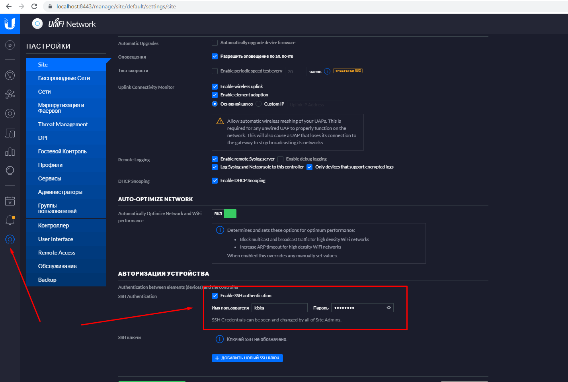Open Администраторы settings

(x=66, y=192)
